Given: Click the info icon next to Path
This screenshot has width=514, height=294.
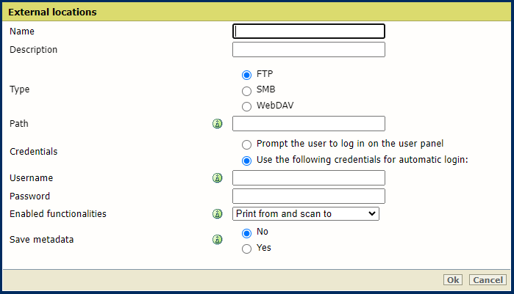Looking at the screenshot, I should pos(217,124).
